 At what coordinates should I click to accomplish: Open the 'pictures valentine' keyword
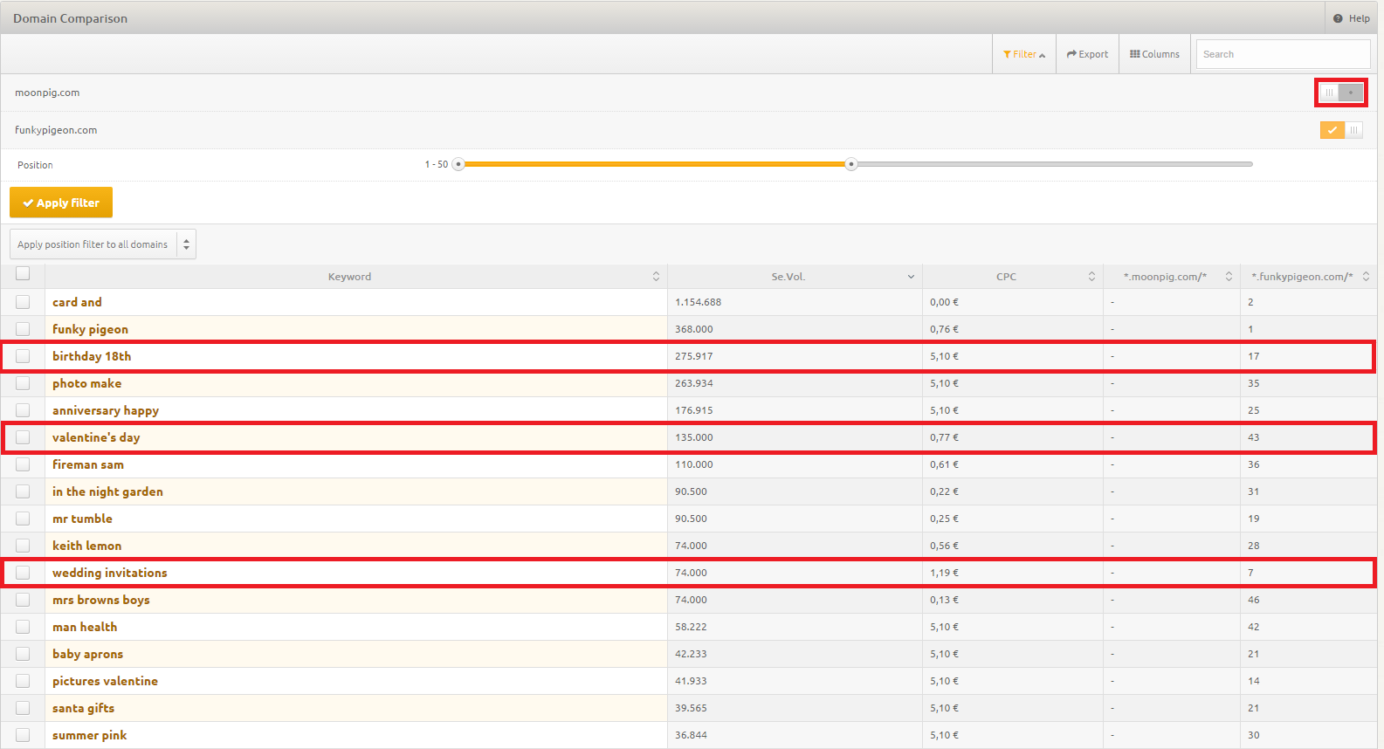[x=105, y=681]
